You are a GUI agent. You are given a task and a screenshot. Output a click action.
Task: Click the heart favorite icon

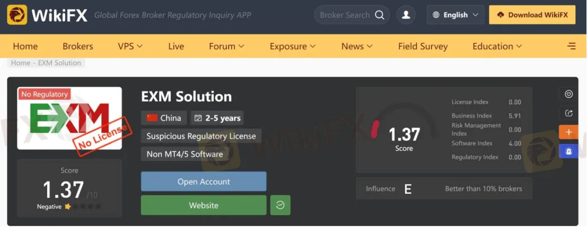coord(568,94)
